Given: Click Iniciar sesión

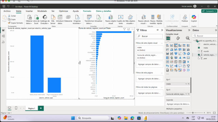Looking at the screenshot, I should click(187, 6).
